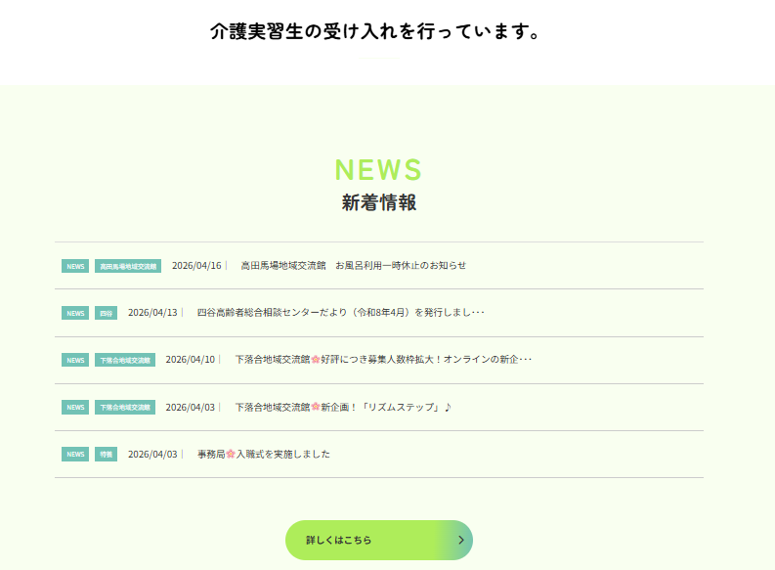Click the 2026/04/16 date text
This screenshot has height=570, width=775.
pyautogui.click(x=196, y=265)
